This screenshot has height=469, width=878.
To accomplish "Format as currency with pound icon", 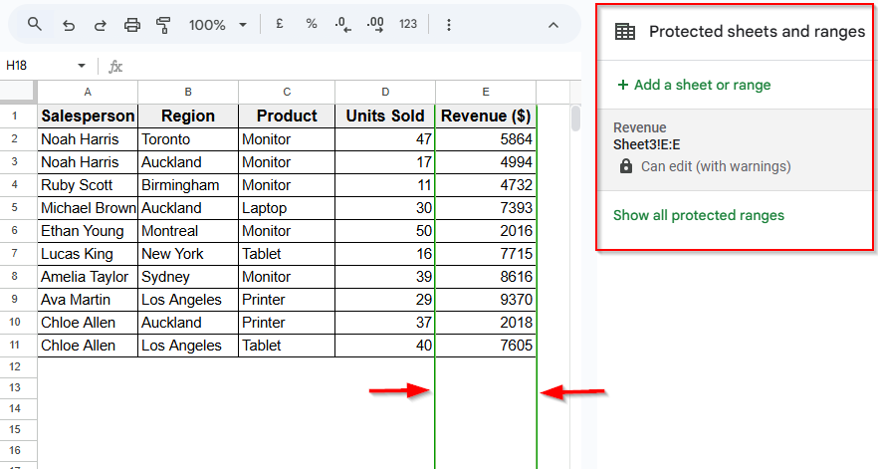I will tap(280, 24).
